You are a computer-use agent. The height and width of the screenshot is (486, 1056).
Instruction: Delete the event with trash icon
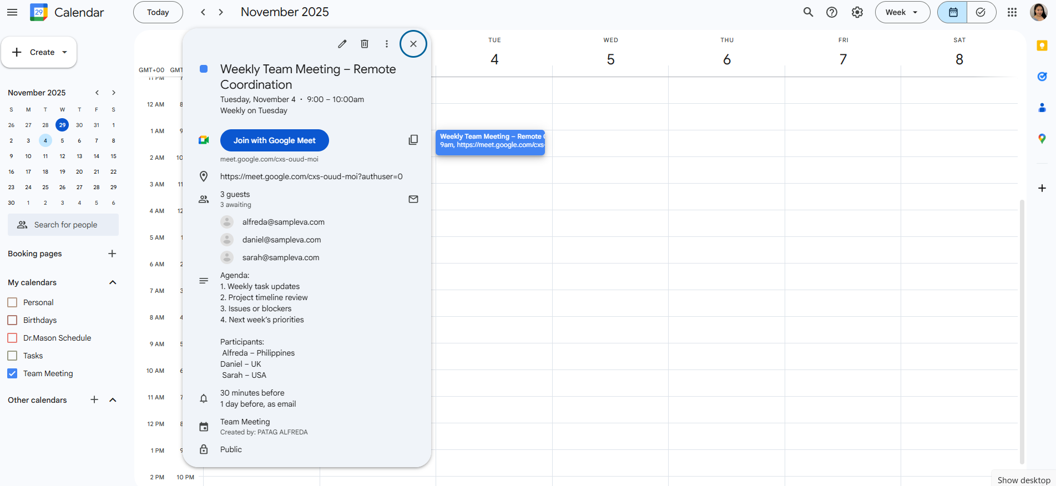click(365, 44)
